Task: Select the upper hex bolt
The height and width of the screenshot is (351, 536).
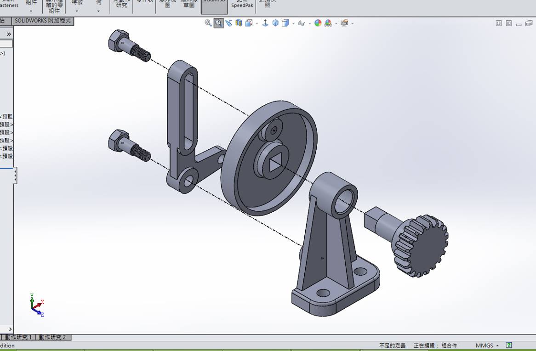Action: [129, 46]
